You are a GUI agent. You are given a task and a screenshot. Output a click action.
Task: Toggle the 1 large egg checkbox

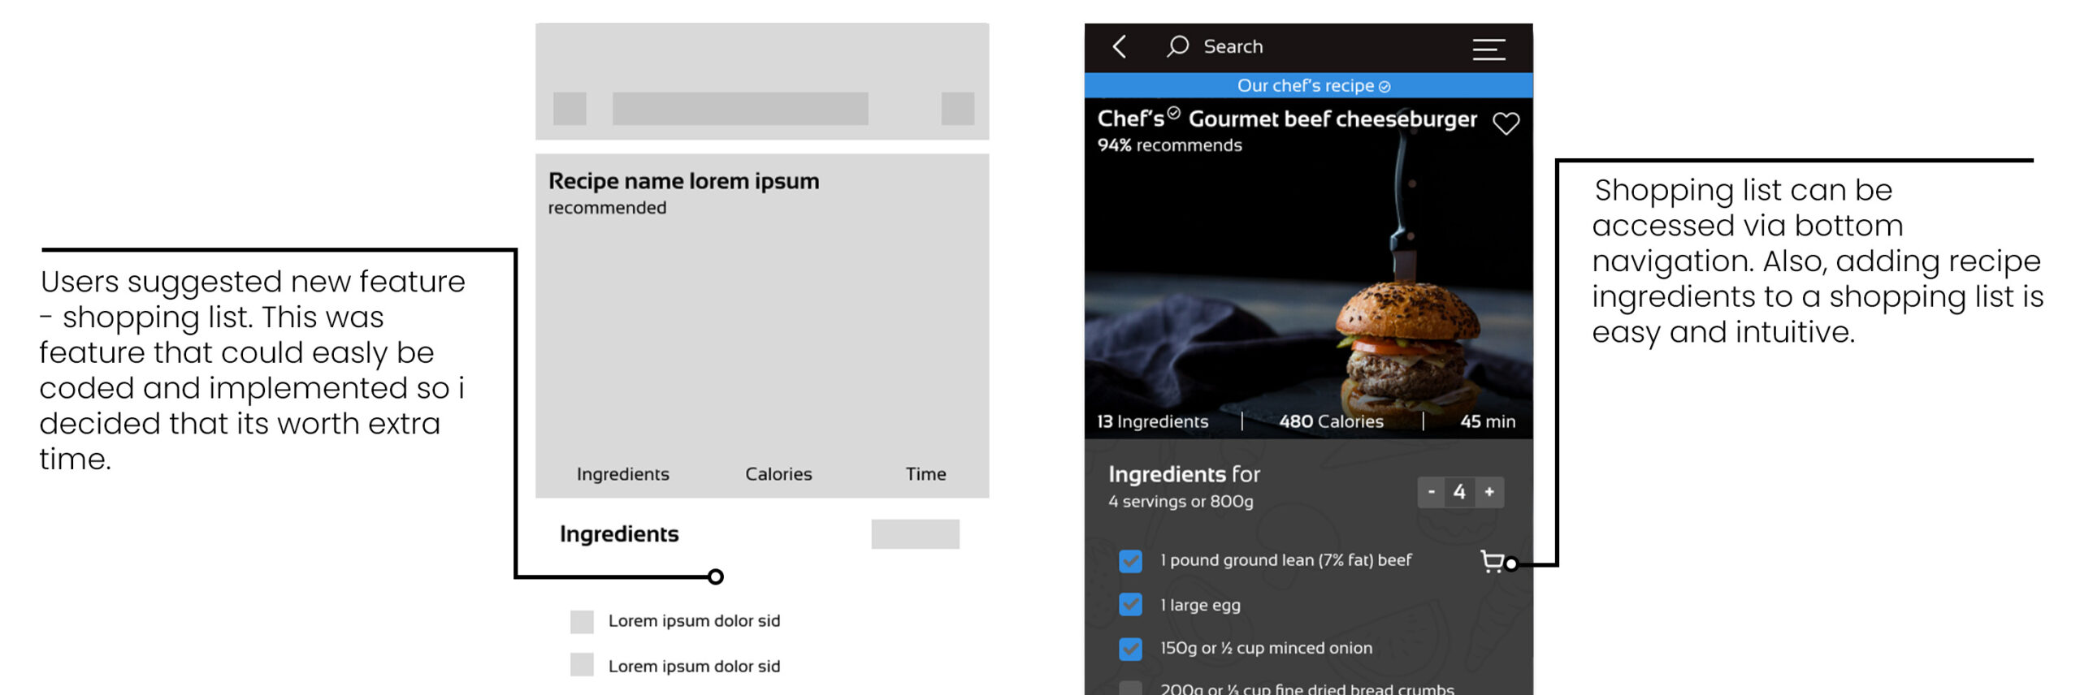1130,605
